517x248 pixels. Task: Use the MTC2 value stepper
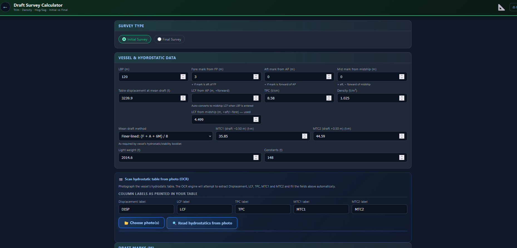click(402, 136)
